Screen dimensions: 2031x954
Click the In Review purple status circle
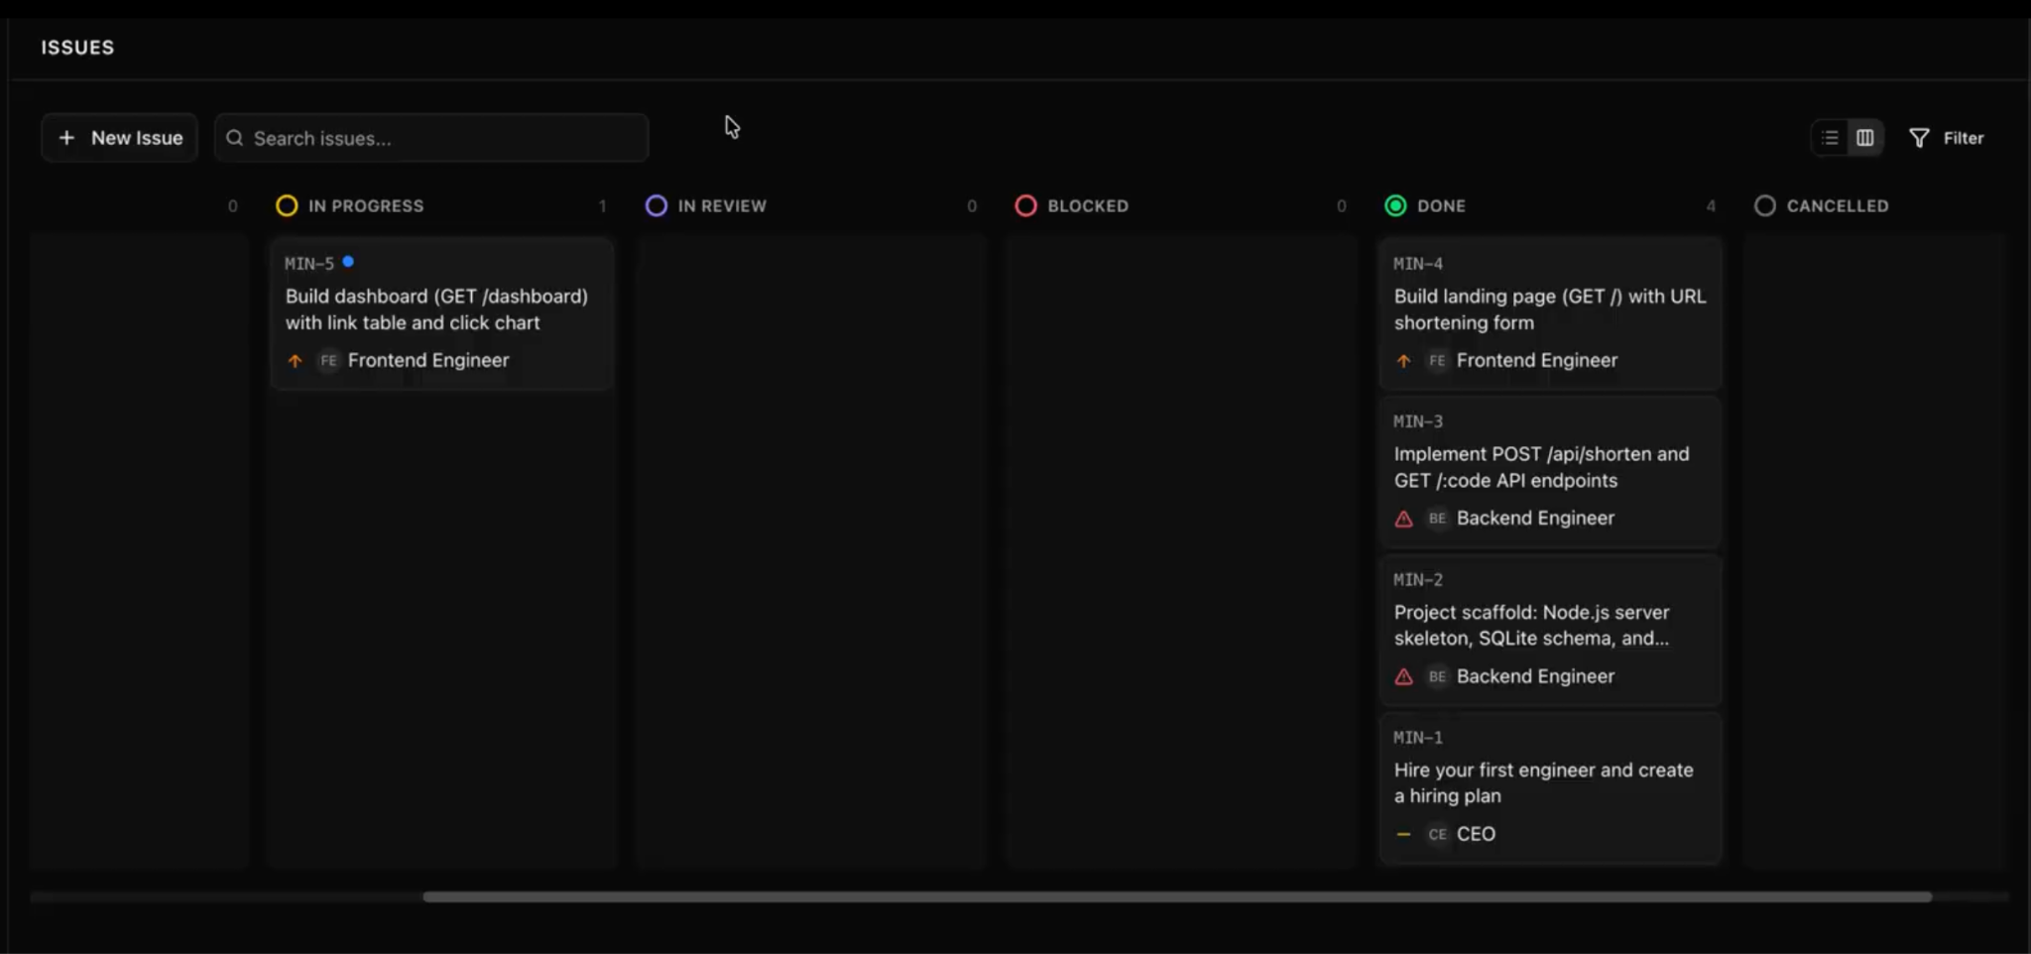656,205
